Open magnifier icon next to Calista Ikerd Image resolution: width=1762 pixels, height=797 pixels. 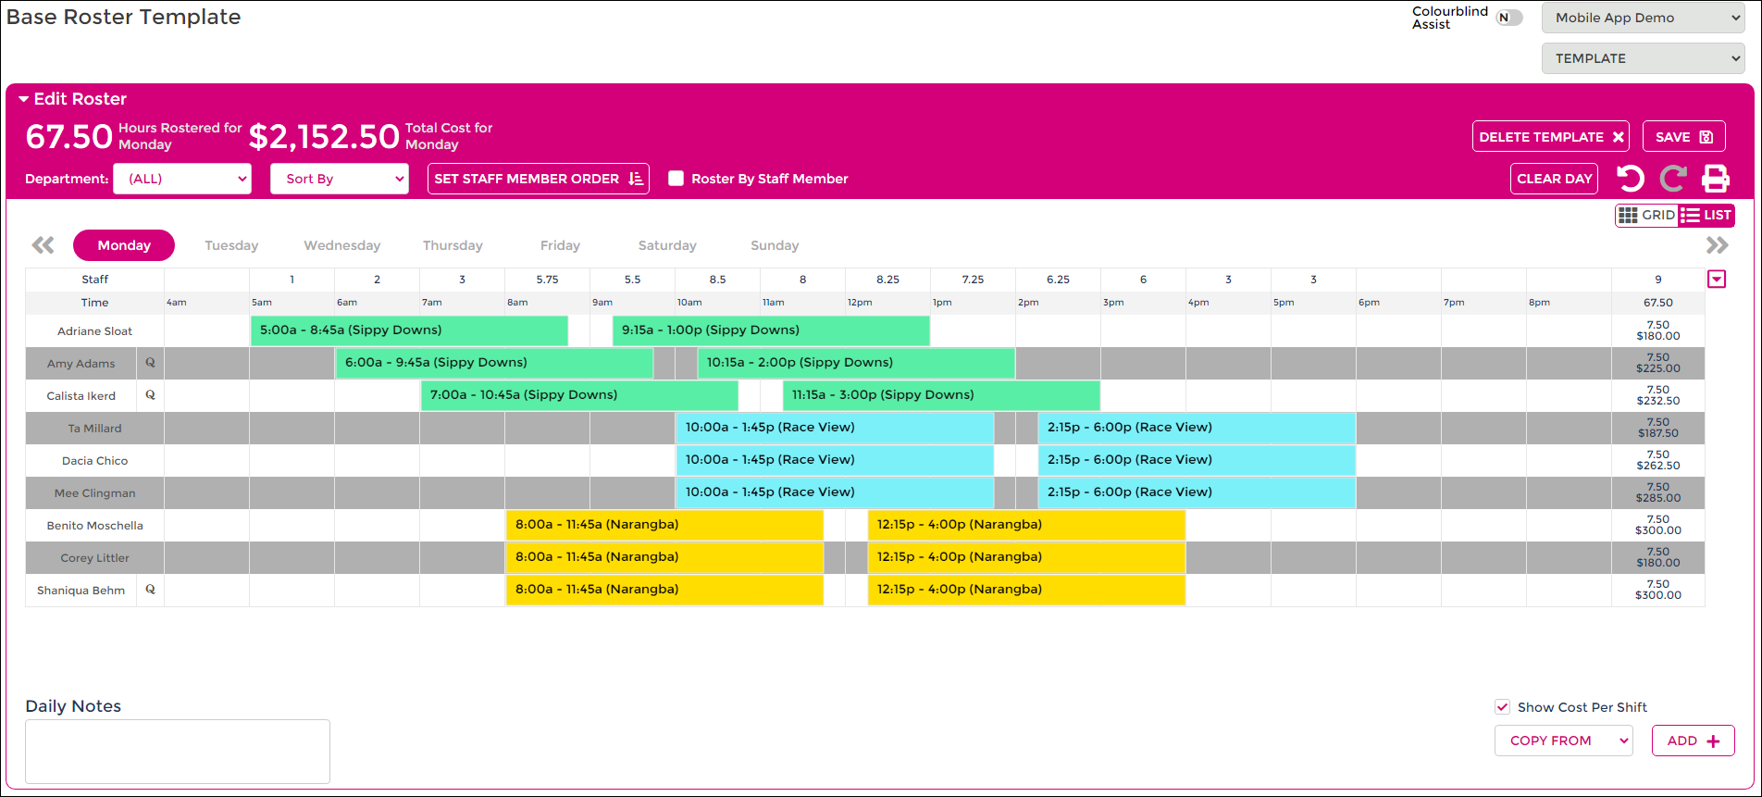pos(150,395)
